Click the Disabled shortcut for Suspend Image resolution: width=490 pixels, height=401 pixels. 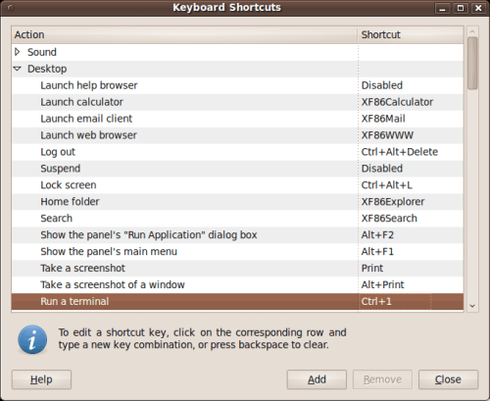[382, 169]
